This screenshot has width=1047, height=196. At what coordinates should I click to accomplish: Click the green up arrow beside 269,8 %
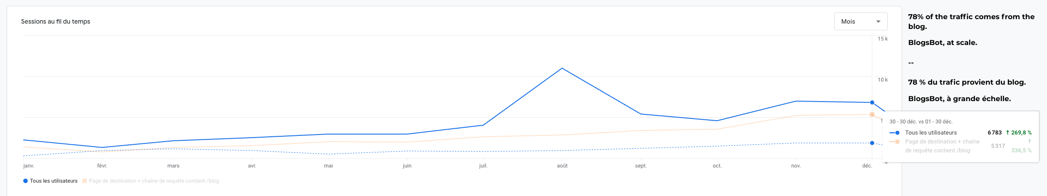(x=1007, y=132)
